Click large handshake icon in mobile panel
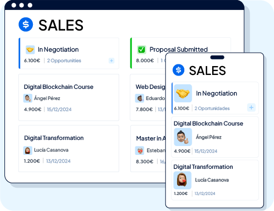This screenshot has height=211, width=274. coord(183,93)
